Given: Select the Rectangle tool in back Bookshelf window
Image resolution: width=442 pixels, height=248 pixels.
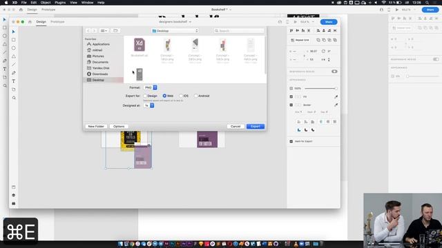Looking at the screenshot, I should click(x=5, y=28).
